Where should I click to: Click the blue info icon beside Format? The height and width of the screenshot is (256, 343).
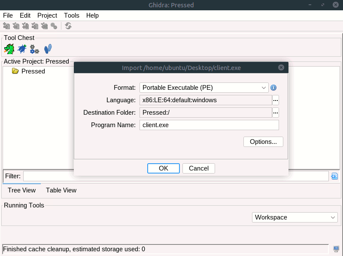pyautogui.click(x=273, y=88)
